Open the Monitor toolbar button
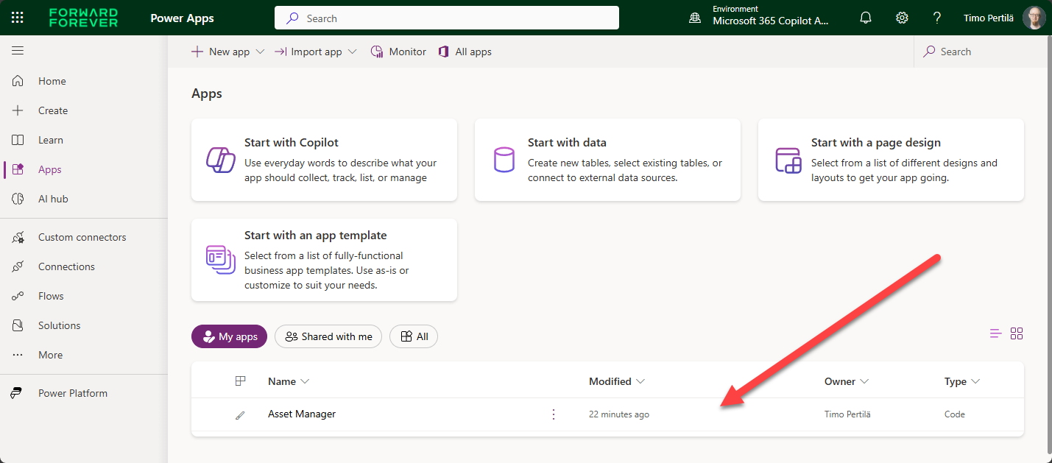1052x463 pixels. (x=398, y=52)
